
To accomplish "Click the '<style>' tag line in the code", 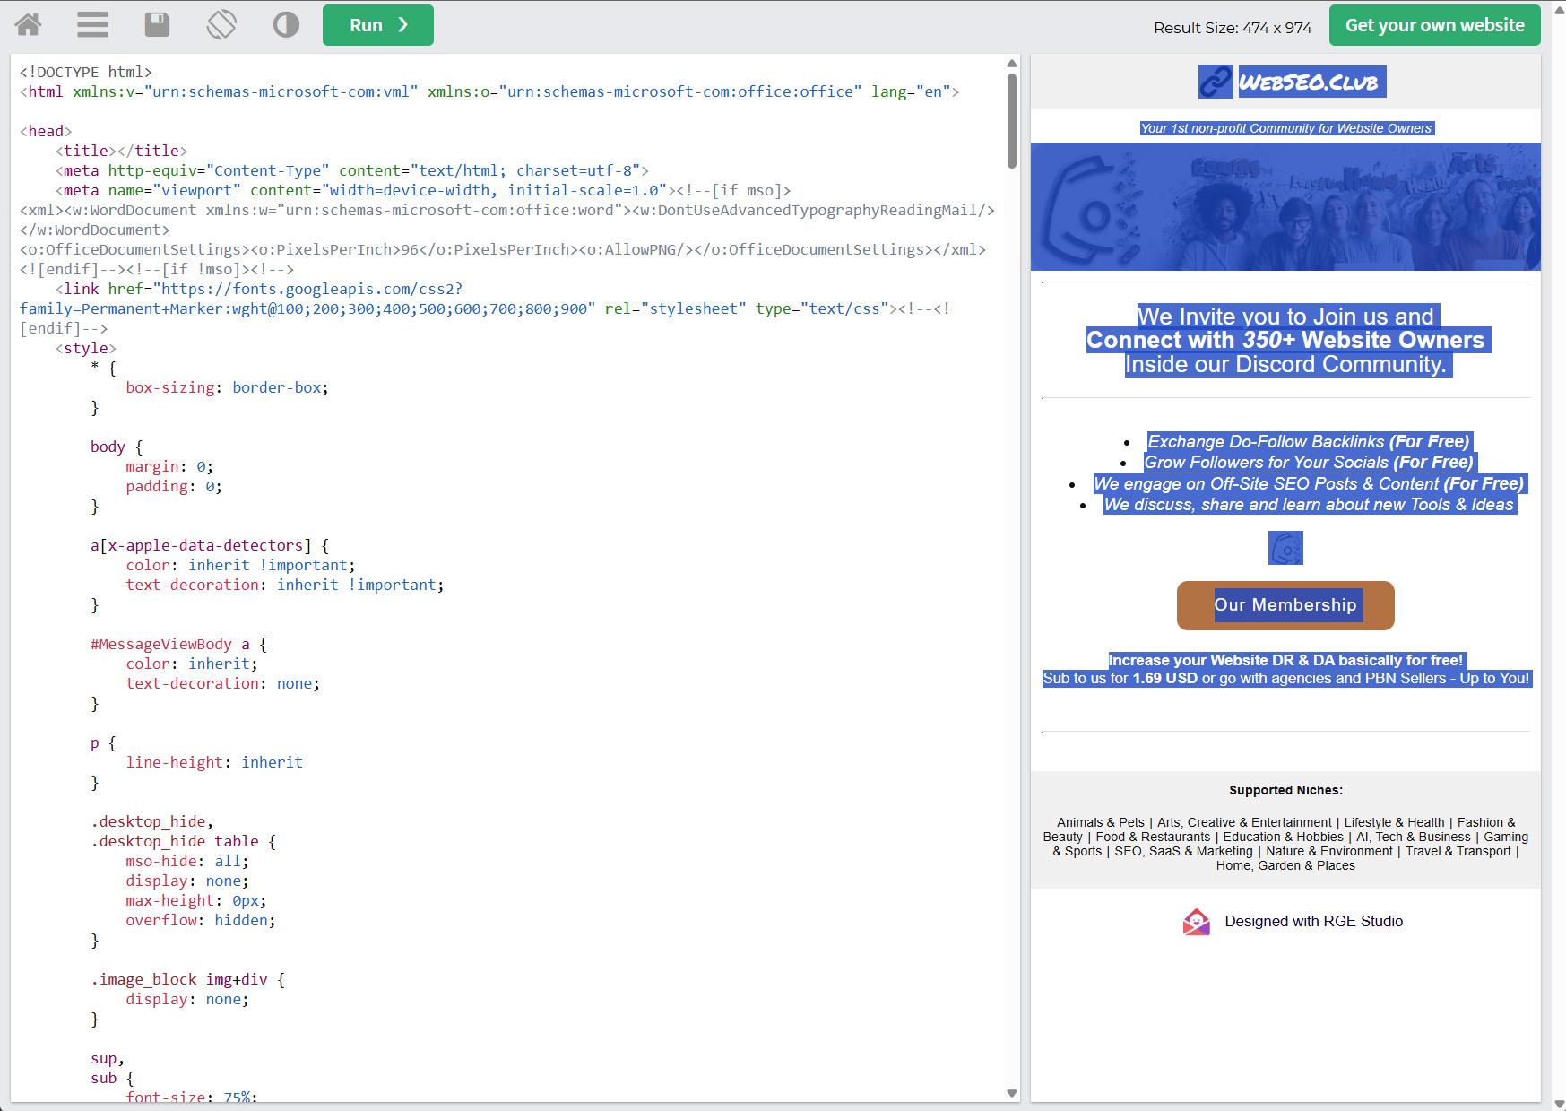I will (x=85, y=348).
